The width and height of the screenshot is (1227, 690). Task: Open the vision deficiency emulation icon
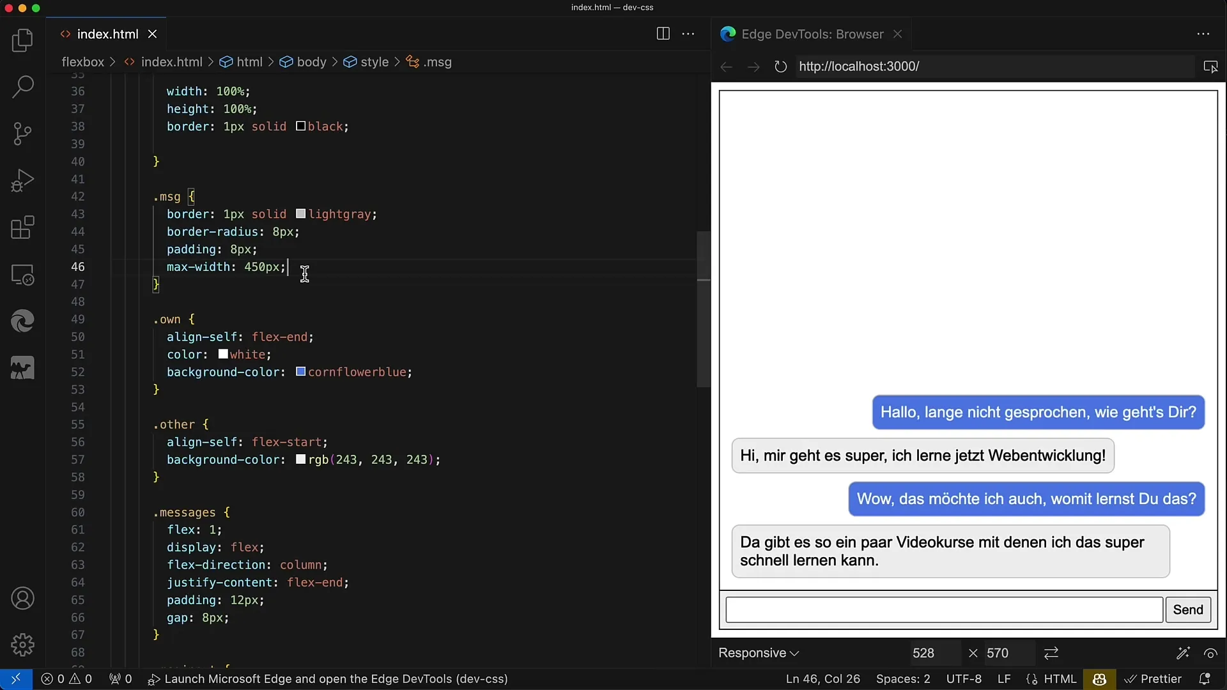click(x=1210, y=653)
